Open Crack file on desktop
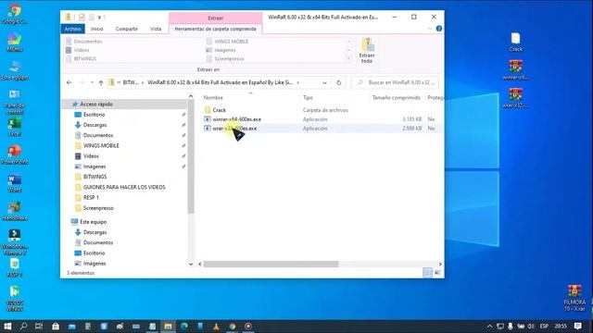 pyautogui.click(x=515, y=43)
